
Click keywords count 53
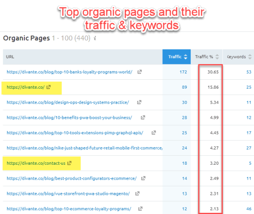pos(249,72)
